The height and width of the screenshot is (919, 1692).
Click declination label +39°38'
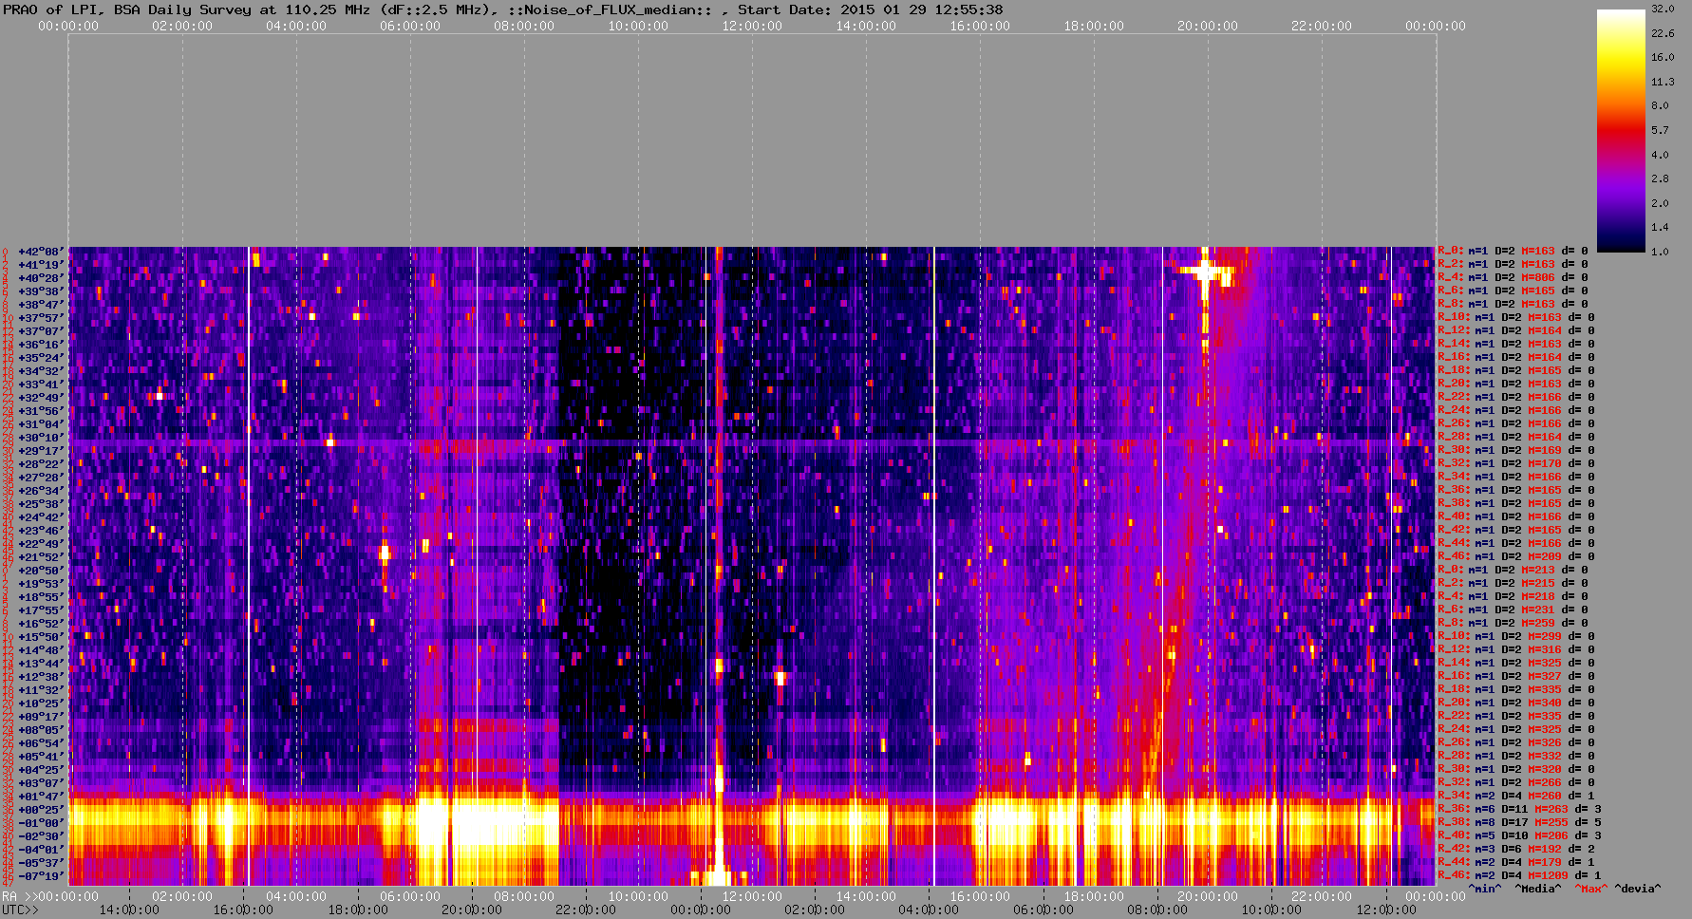point(40,291)
